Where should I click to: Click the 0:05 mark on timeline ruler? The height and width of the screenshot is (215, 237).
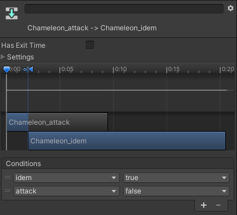pos(67,69)
